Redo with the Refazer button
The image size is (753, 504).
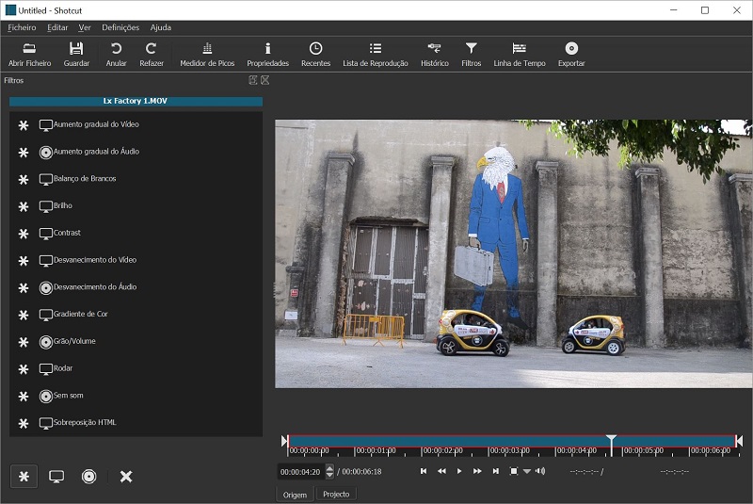coord(152,55)
